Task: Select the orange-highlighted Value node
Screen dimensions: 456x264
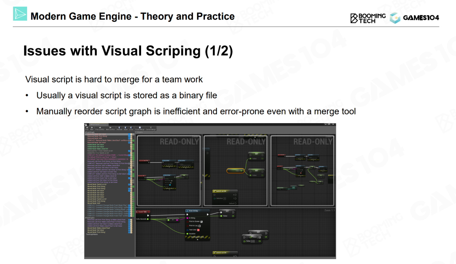Action: pos(235,171)
